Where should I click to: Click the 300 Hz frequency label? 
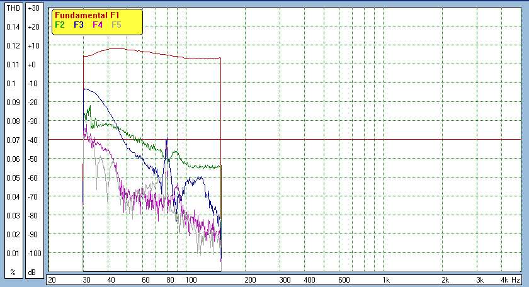(285, 280)
